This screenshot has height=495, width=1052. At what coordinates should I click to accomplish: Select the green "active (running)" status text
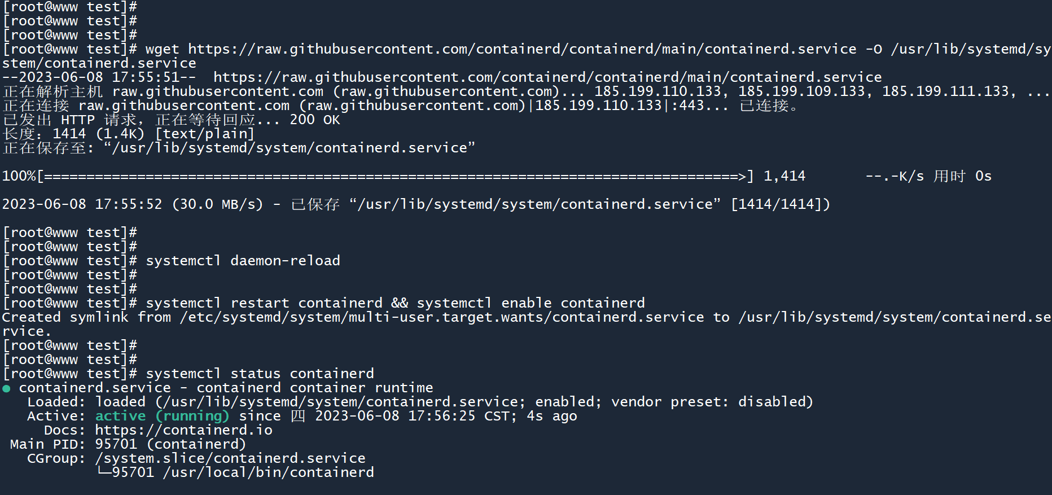click(162, 416)
